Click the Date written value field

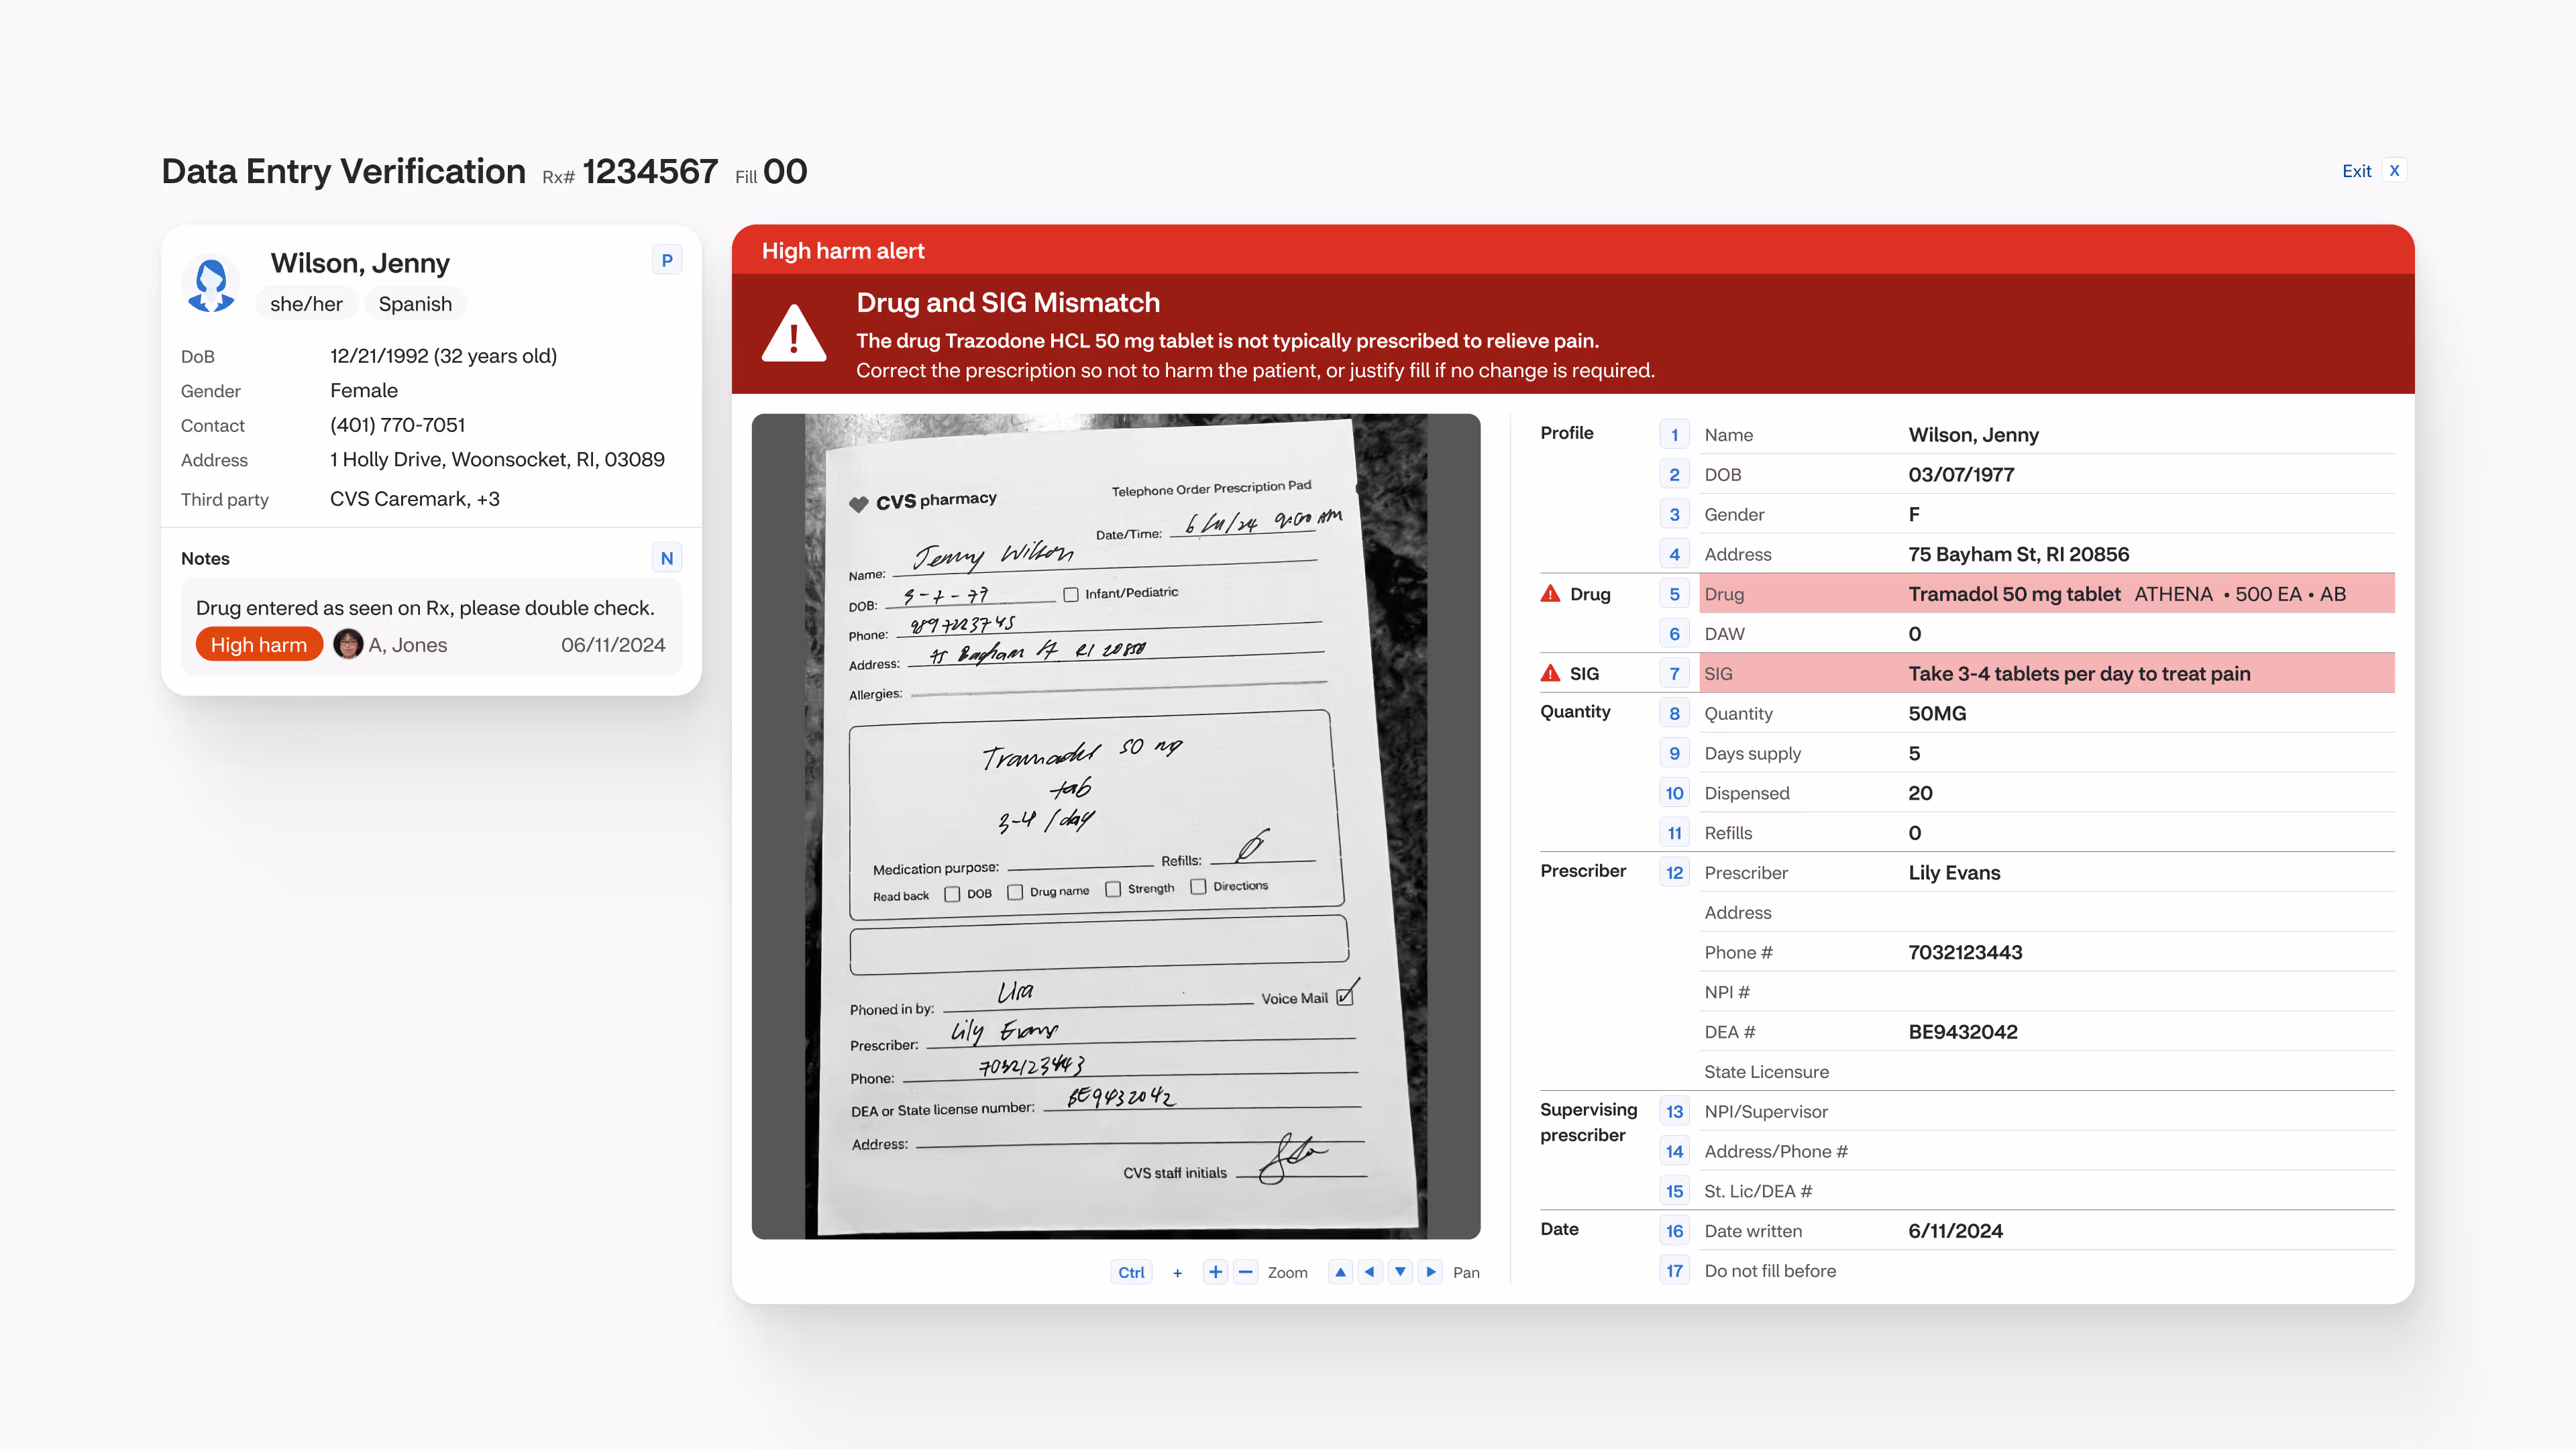click(1955, 1231)
